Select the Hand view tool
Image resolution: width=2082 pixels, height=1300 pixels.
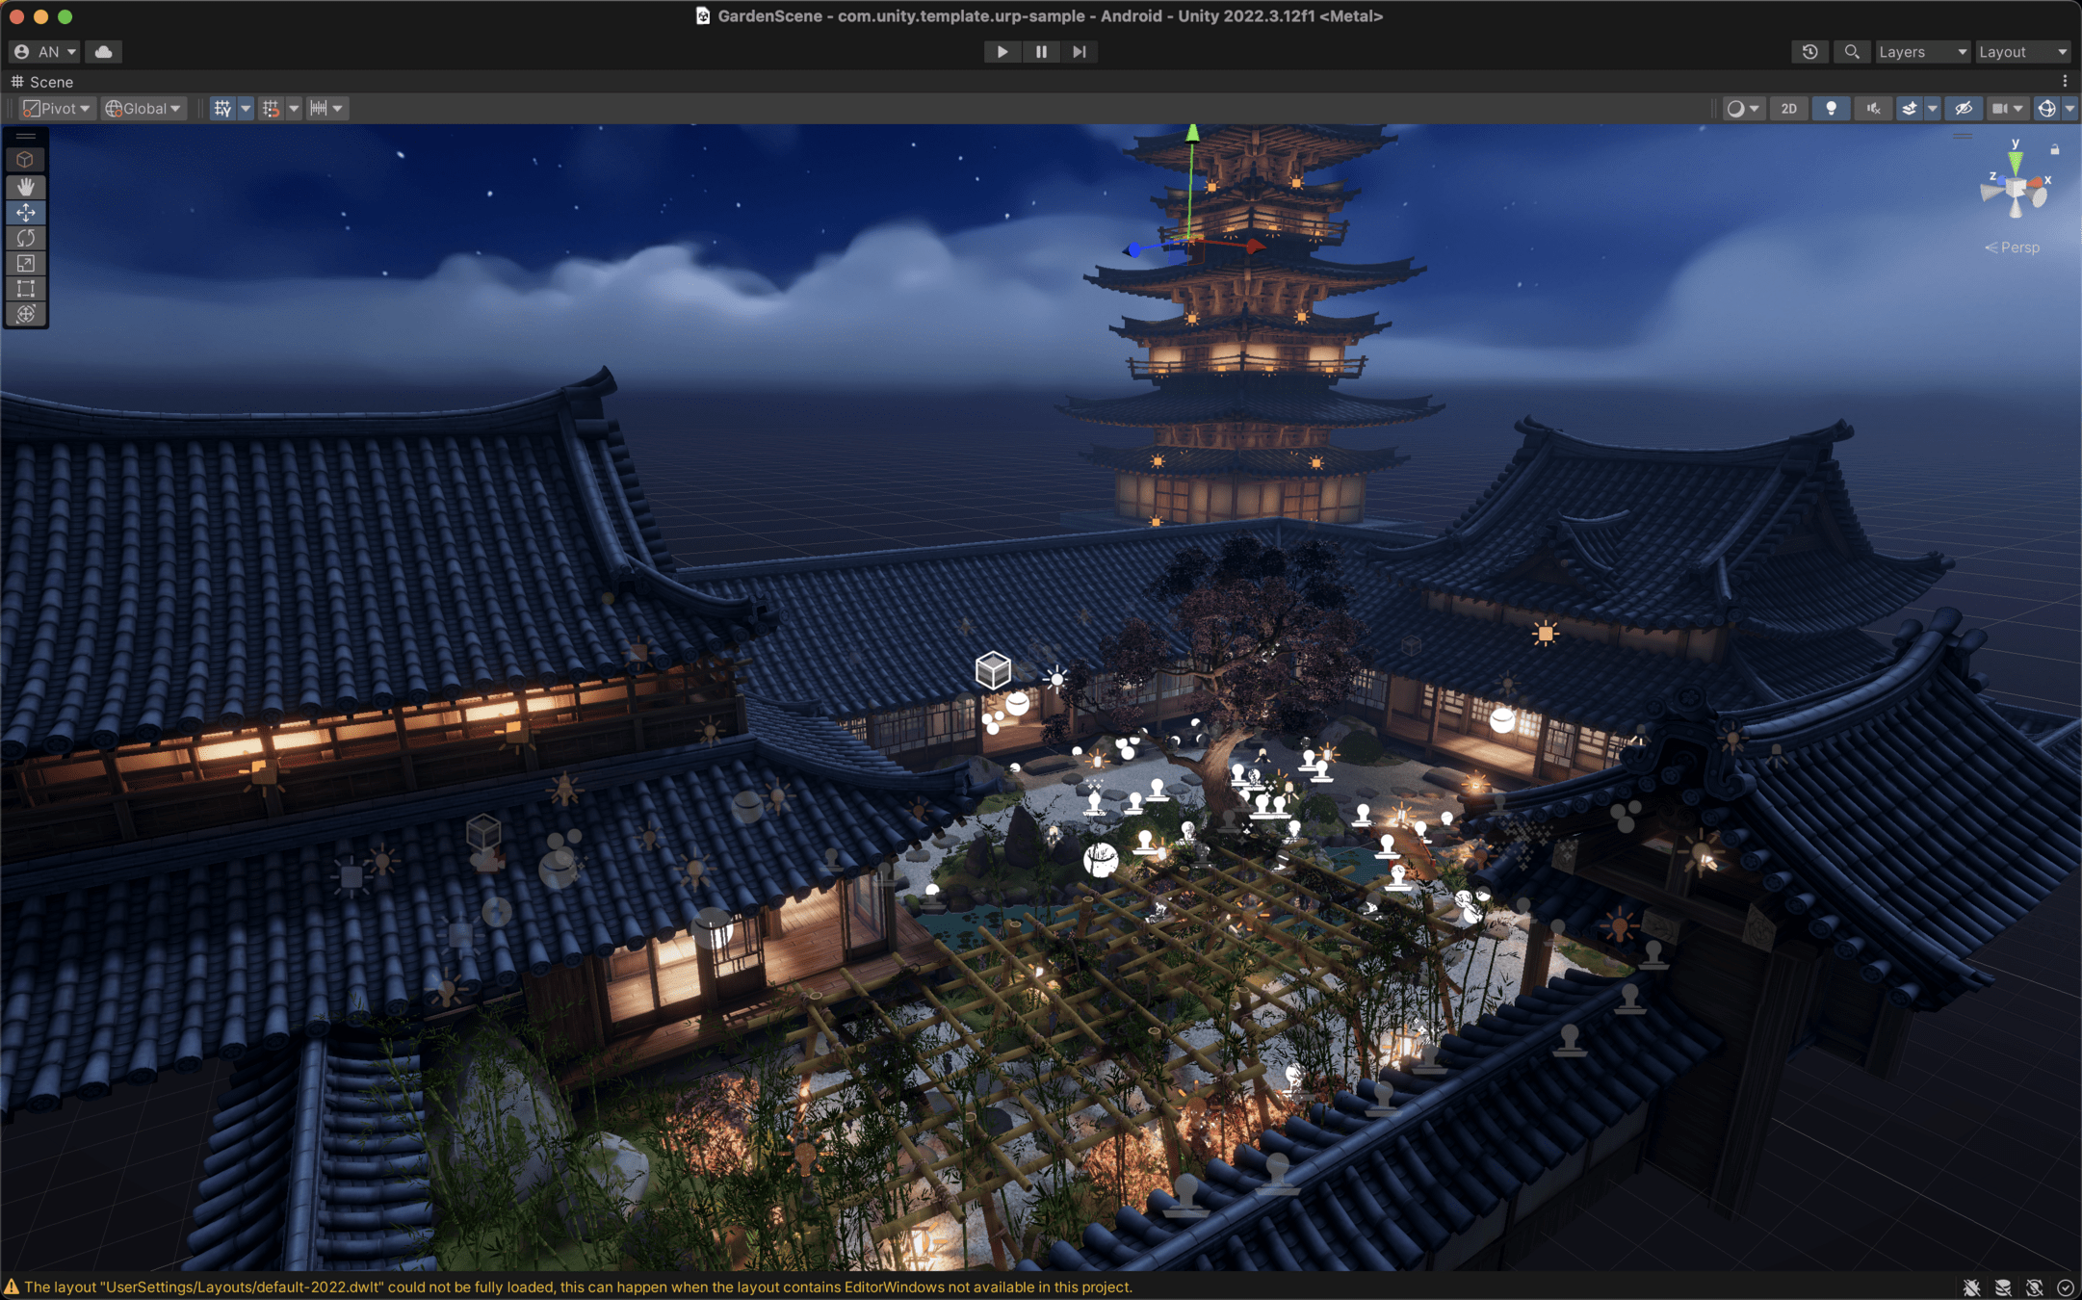26,186
